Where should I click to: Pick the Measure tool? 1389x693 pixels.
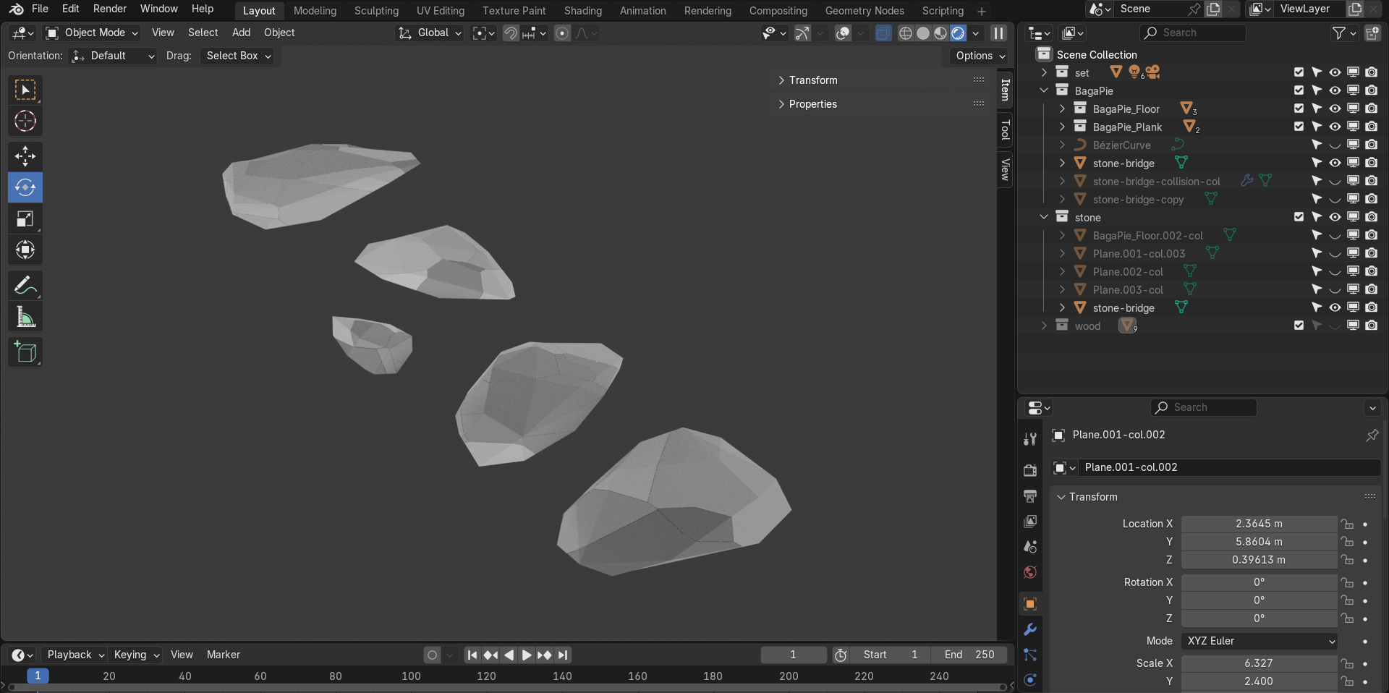coord(25,318)
